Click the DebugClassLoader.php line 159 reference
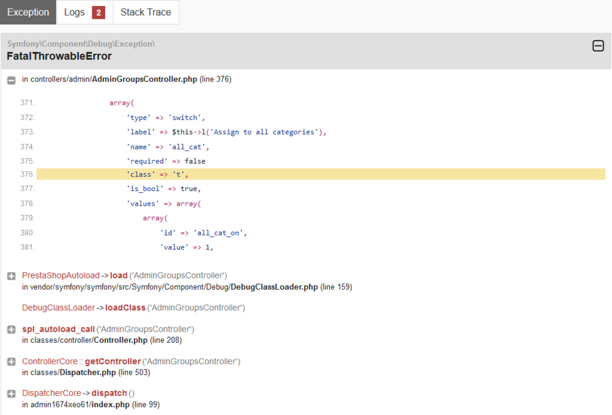This screenshot has height=415, width=612. pyautogui.click(x=289, y=286)
